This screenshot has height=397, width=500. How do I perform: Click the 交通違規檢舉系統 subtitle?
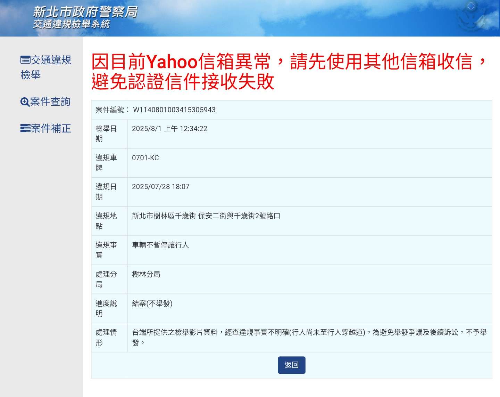[x=71, y=24]
